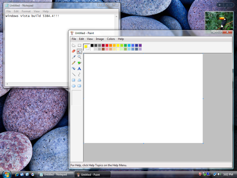237x178 pixels.
Task: Click the Windows Start orb
Action: [x=7, y=174]
